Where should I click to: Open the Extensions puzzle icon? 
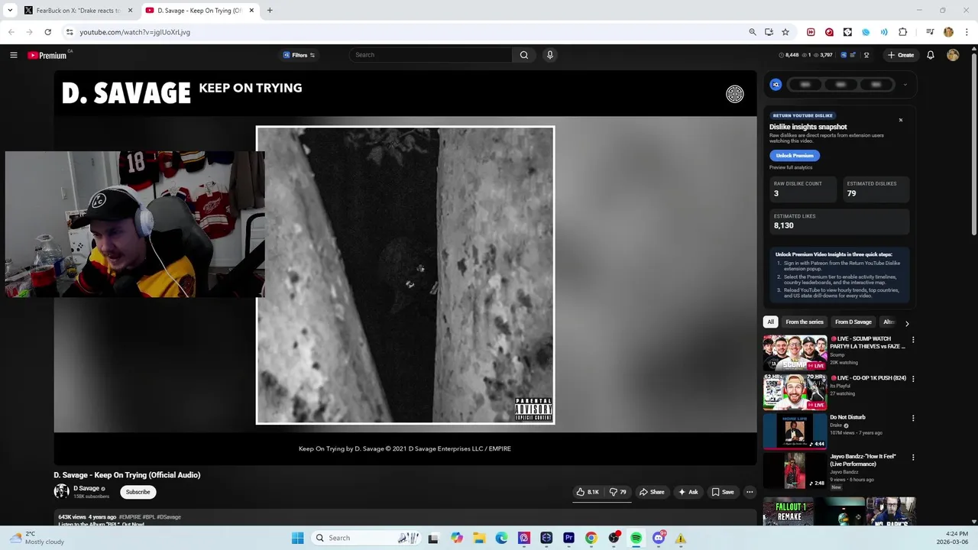point(903,32)
